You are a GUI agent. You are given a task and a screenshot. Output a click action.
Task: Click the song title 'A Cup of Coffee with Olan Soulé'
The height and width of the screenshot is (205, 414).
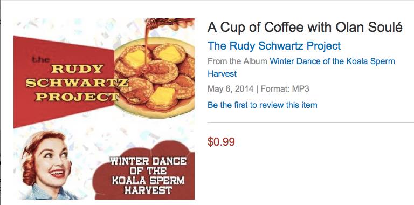point(305,27)
